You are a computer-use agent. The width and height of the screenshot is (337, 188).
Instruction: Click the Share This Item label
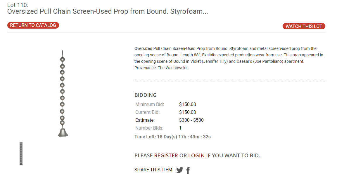pos(153,170)
